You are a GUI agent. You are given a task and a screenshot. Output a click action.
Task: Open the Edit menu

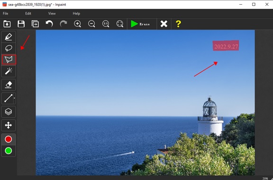pos(28,13)
